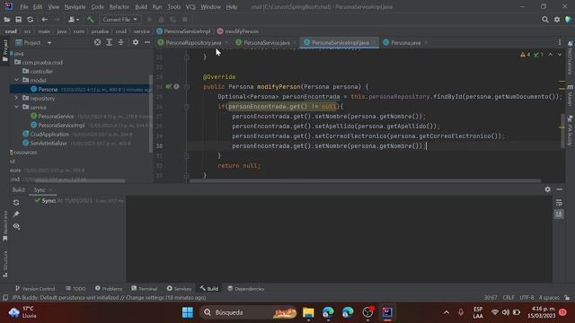Open the File menu
Viewport: 575px width, 323px height.
(24, 6)
